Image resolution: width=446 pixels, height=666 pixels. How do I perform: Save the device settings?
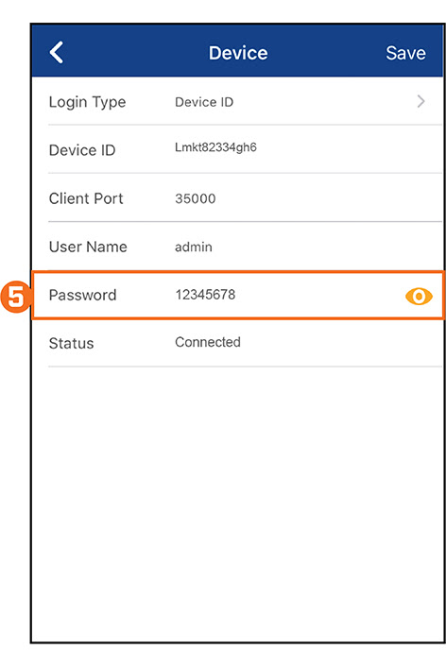(x=405, y=53)
